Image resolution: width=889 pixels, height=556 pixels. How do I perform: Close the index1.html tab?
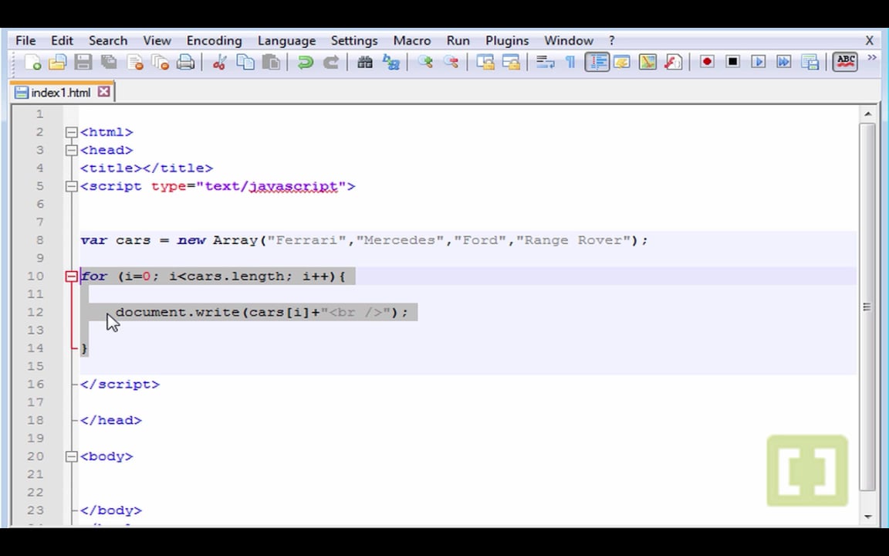(103, 91)
